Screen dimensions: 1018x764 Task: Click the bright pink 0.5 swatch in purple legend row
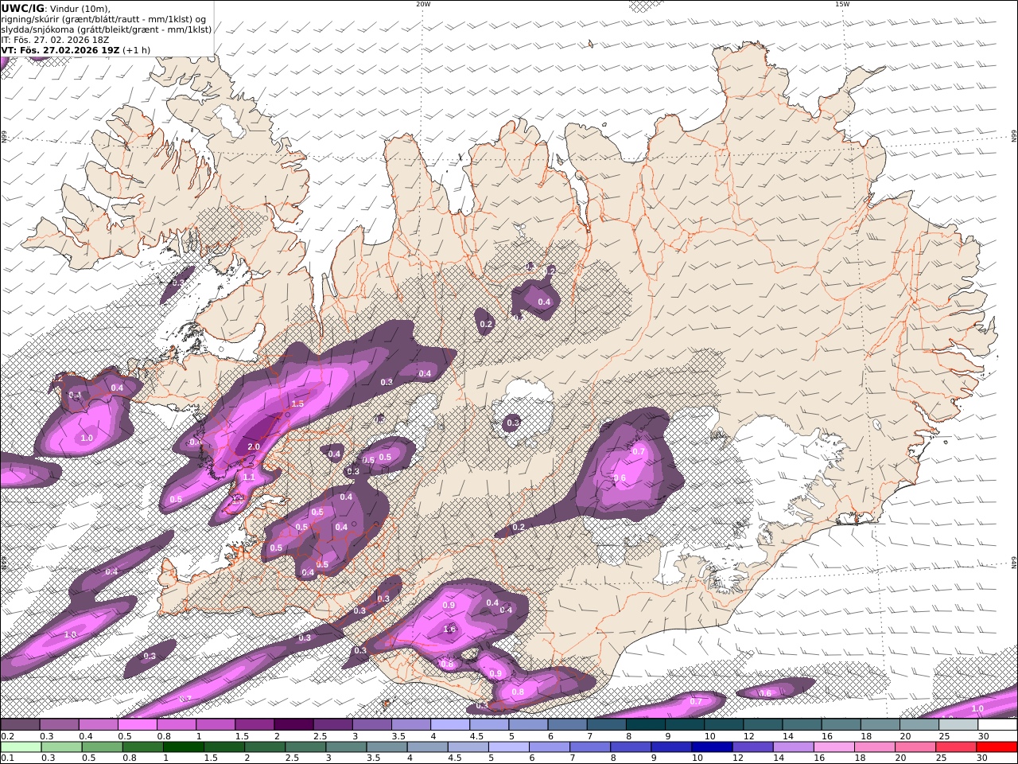pos(138,725)
